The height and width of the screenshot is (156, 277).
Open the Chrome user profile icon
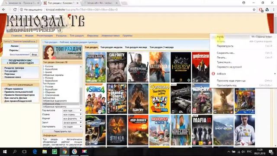(244, 3)
